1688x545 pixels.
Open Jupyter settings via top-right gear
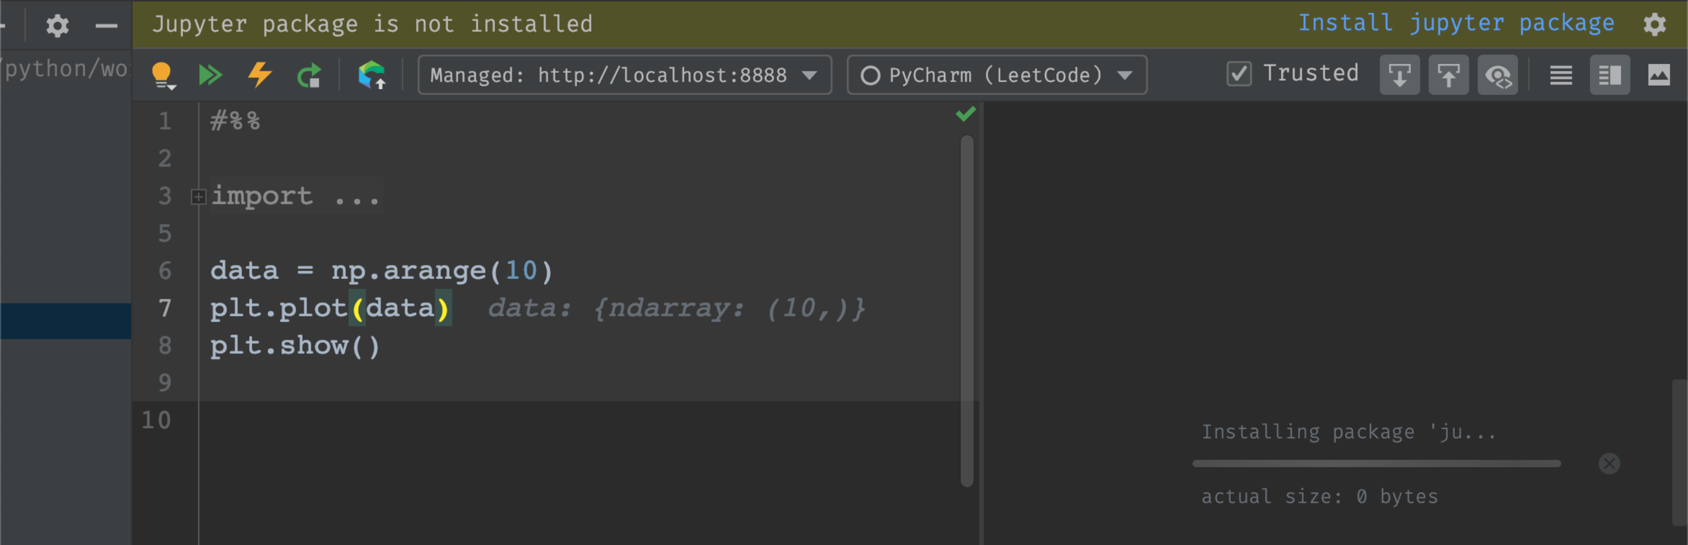click(1656, 24)
